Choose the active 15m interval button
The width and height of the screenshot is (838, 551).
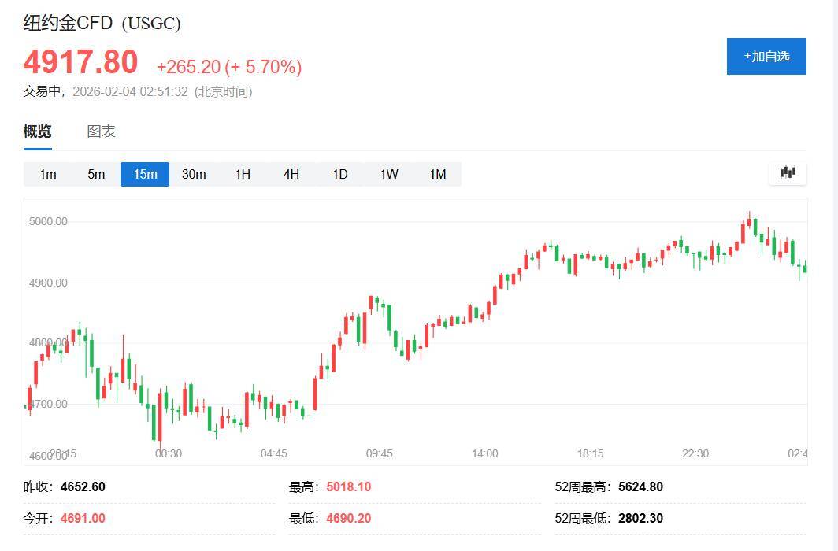tap(145, 174)
